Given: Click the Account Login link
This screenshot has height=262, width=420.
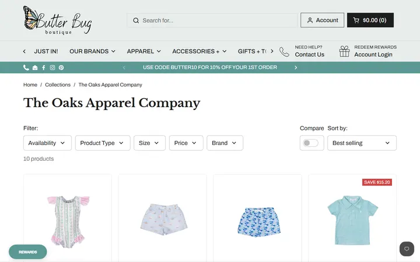Looking at the screenshot, I should click(x=373, y=55).
